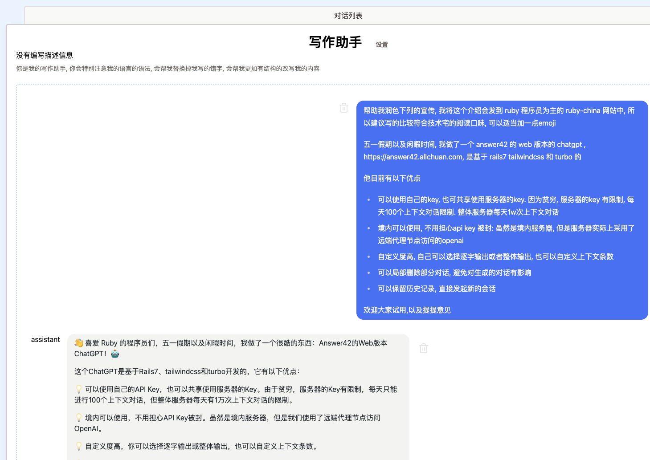This screenshot has width=650, height=460.
Task: Click the assistant paragraph about 远端代理节点访问 OpenAI
Action: pyautogui.click(x=227, y=423)
